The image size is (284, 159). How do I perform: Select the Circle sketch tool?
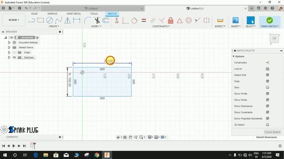(x=49, y=20)
